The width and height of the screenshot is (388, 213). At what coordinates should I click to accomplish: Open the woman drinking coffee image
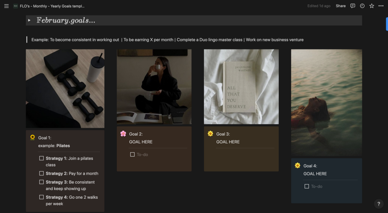click(154, 87)
